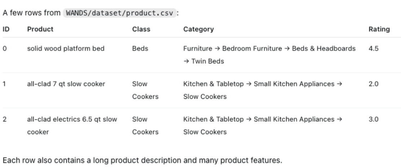Viewport: 401px width, 168px height.
Task: Click the Slow Cookers class in row 2
Action: point(145,125)
